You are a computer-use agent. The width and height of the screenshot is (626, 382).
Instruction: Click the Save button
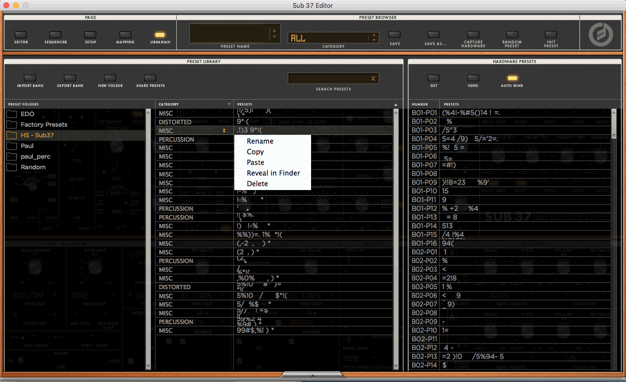coord(395,35)
